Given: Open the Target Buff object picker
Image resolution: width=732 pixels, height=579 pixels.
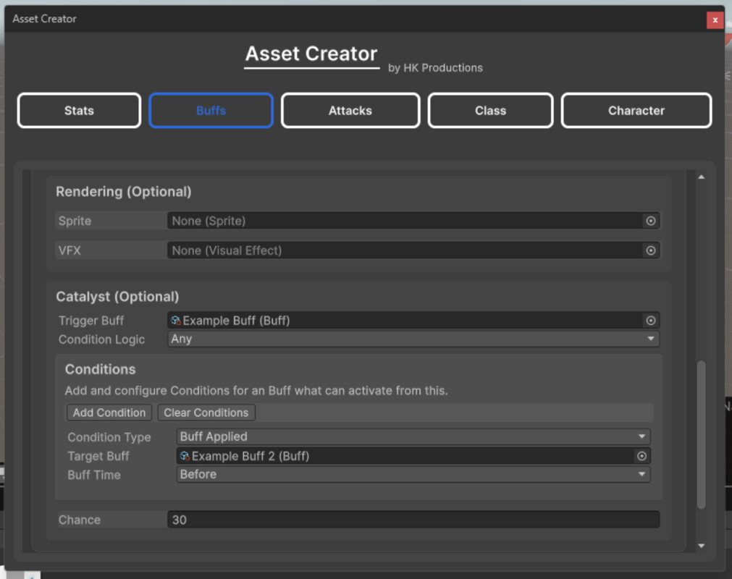Looking at the screenshot, I should (x=641, y=456).
